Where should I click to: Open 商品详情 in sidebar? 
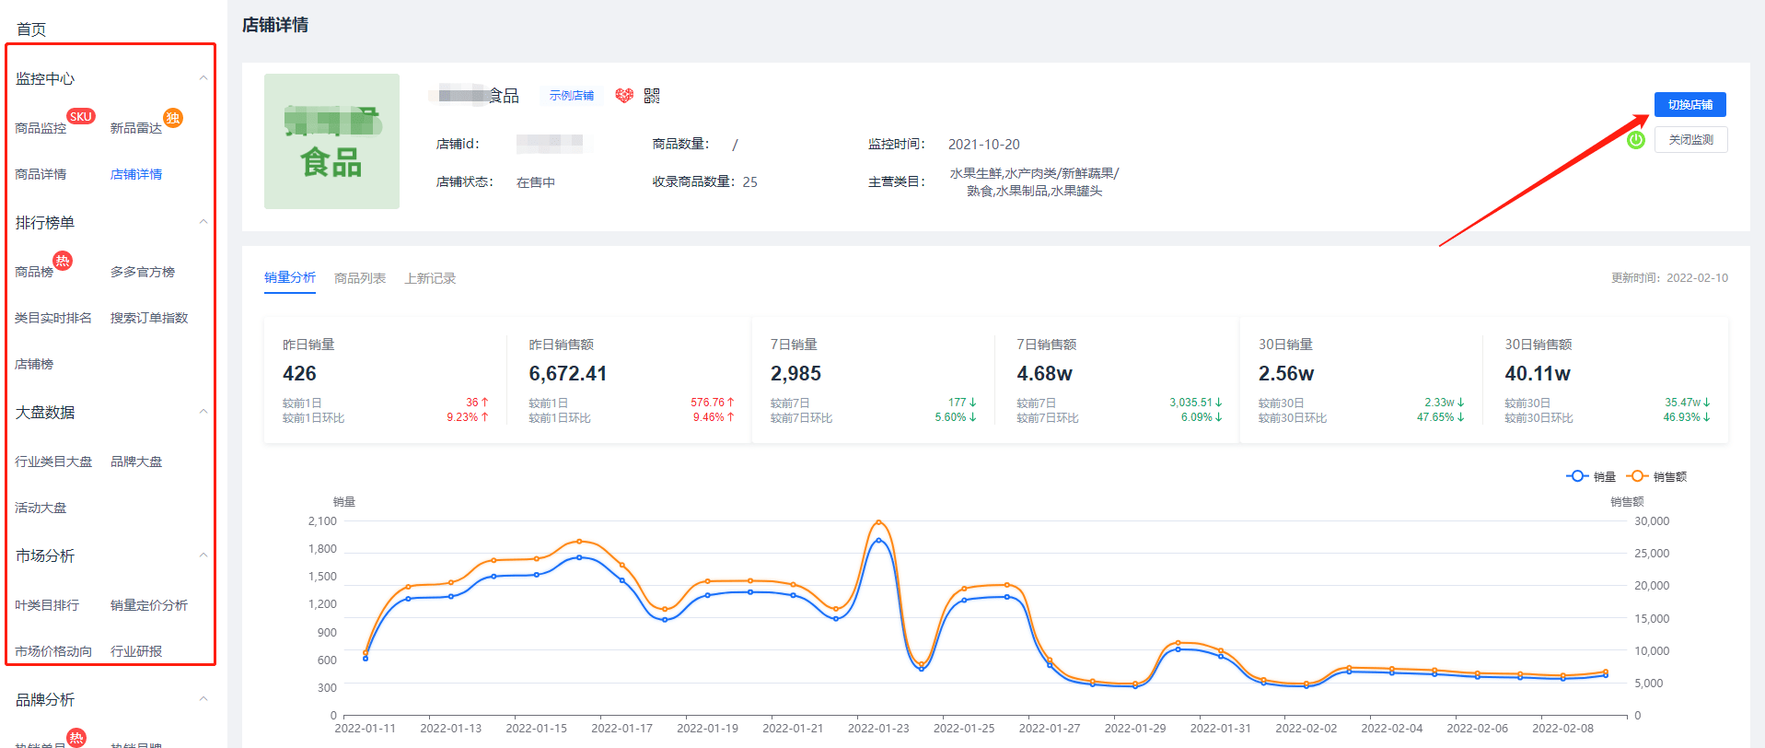pyautogui.click(x=41, y=174)
